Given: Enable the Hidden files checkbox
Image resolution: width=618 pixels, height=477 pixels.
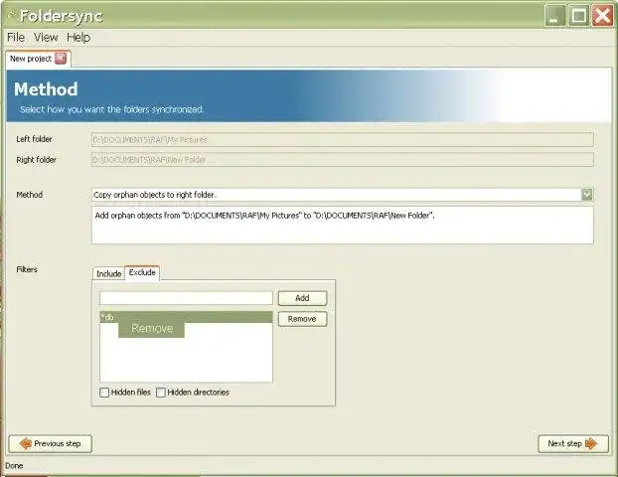Looking at the screenshot, I should 104,393.
